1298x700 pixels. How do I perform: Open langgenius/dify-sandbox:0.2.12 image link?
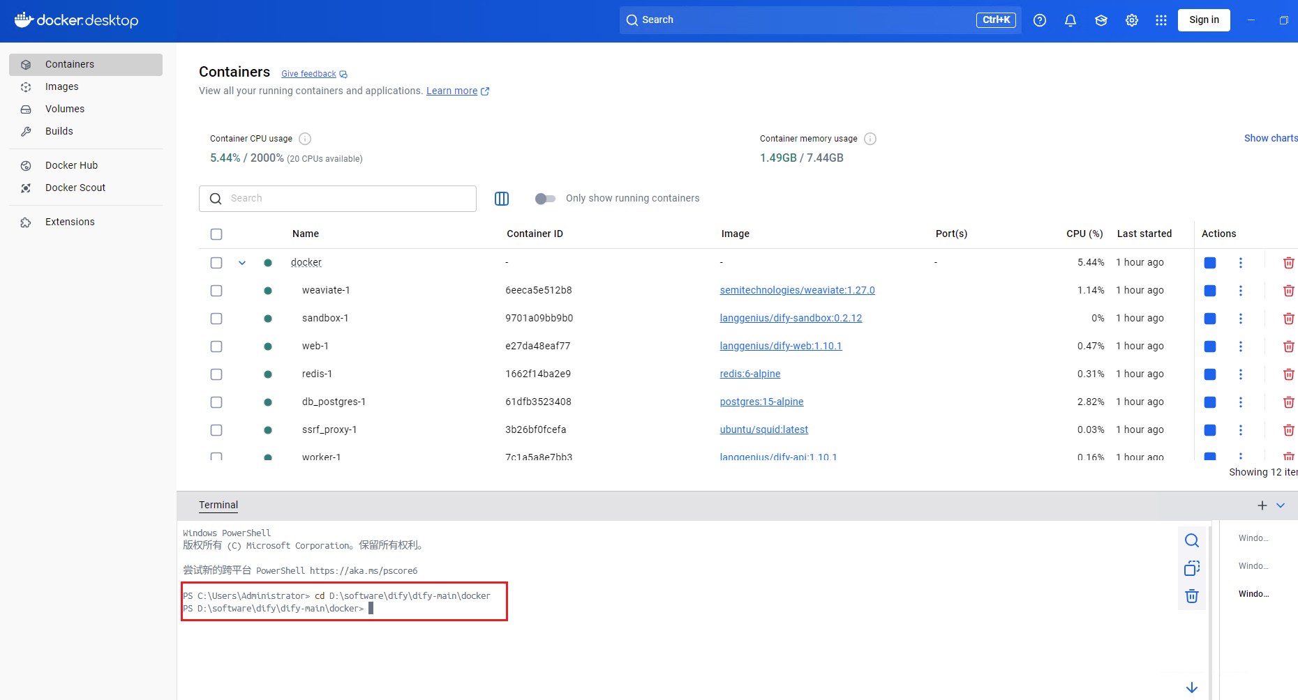(791, 319)
